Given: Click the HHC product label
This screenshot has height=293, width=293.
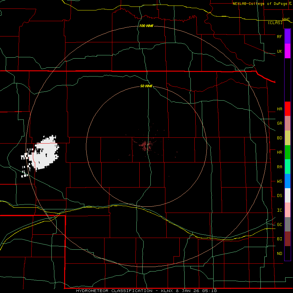Looking at the screenshot, I should coord(286,20).
